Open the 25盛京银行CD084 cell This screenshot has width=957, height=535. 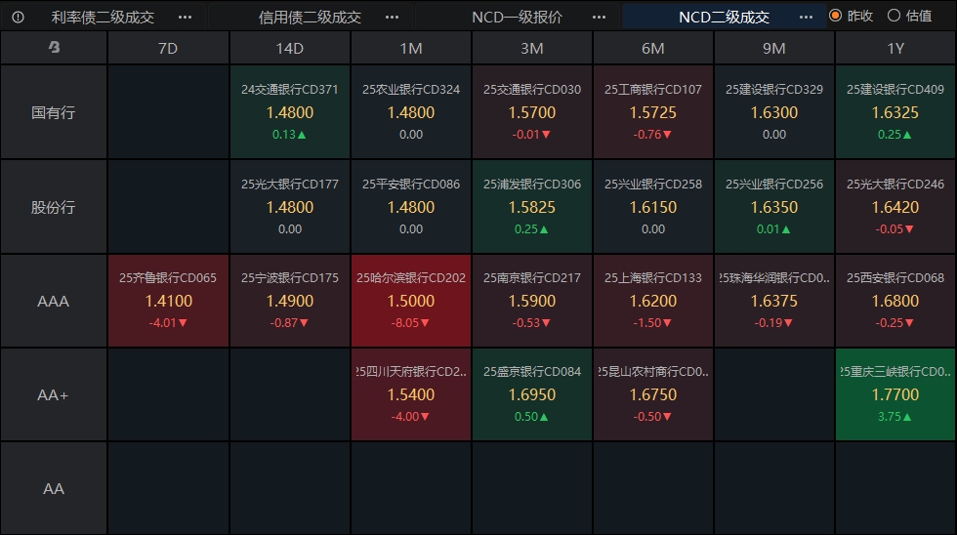531,394
